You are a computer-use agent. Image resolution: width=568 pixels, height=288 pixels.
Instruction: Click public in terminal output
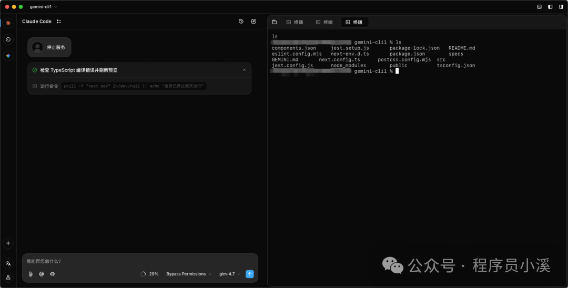(399, 66)
